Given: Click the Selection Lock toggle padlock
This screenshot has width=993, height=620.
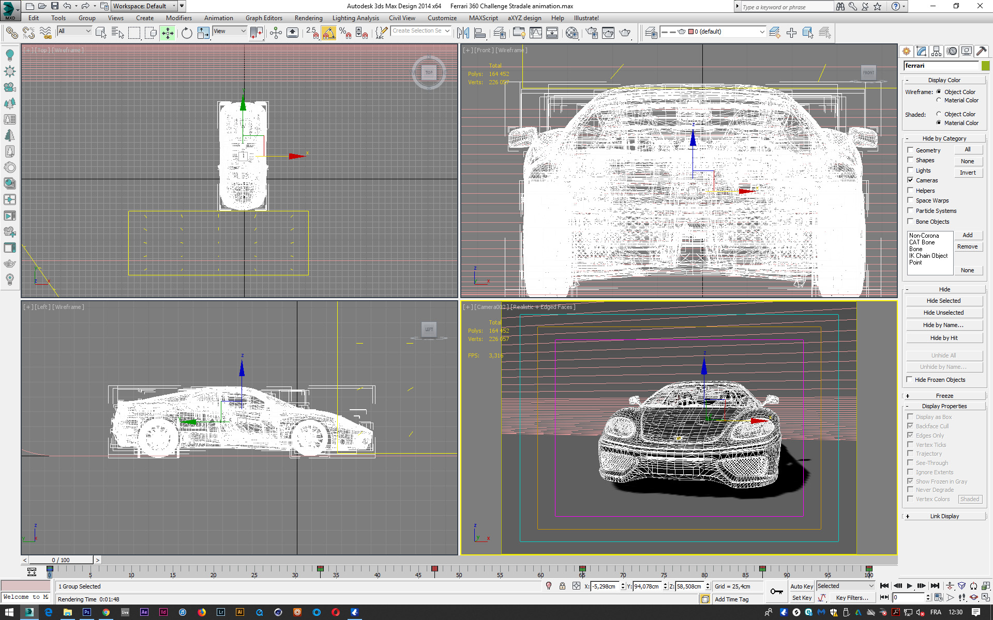Looking at the screenshot, I should coord(562,586).
